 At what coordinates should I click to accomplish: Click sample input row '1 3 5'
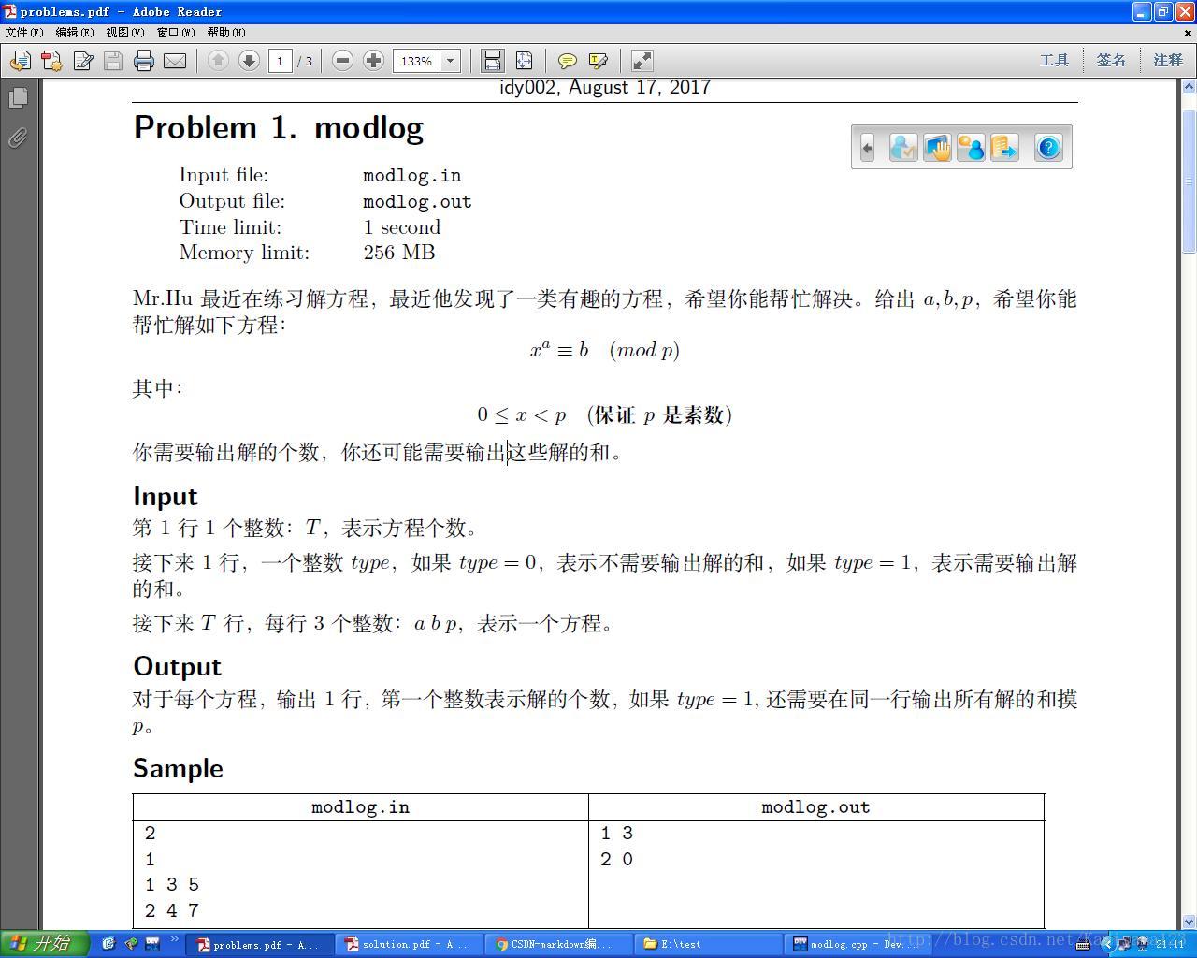point(172,885)
